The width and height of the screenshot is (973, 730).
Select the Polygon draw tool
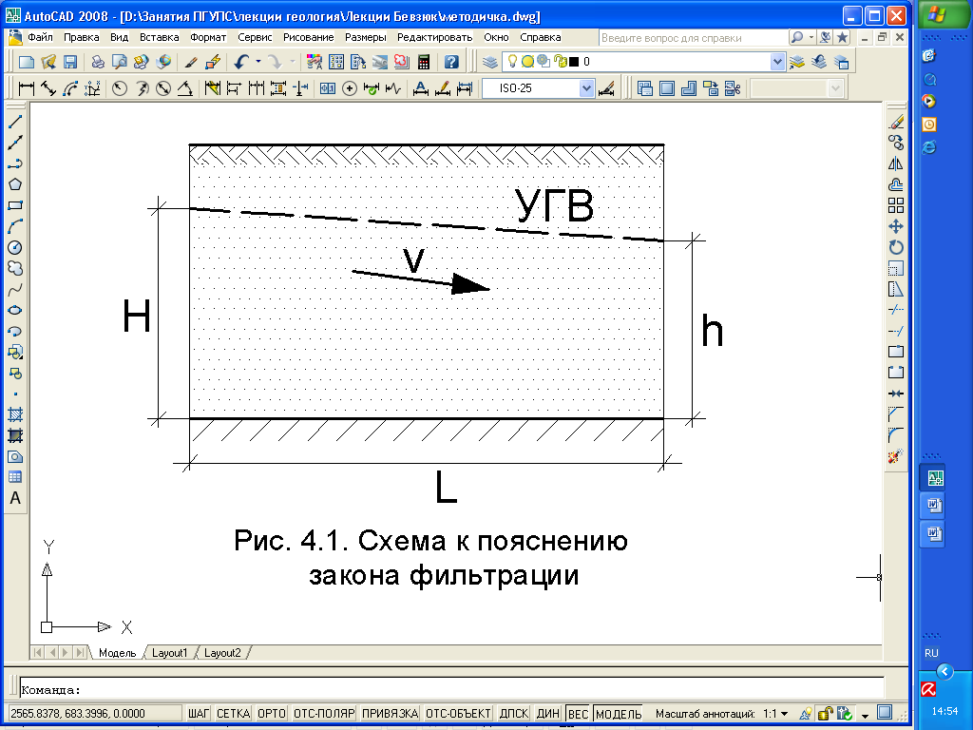(15, 184)
